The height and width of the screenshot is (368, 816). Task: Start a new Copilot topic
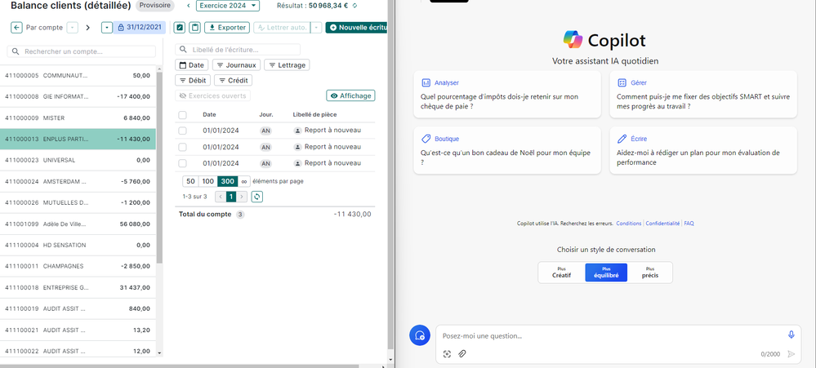tap(419, 335)
